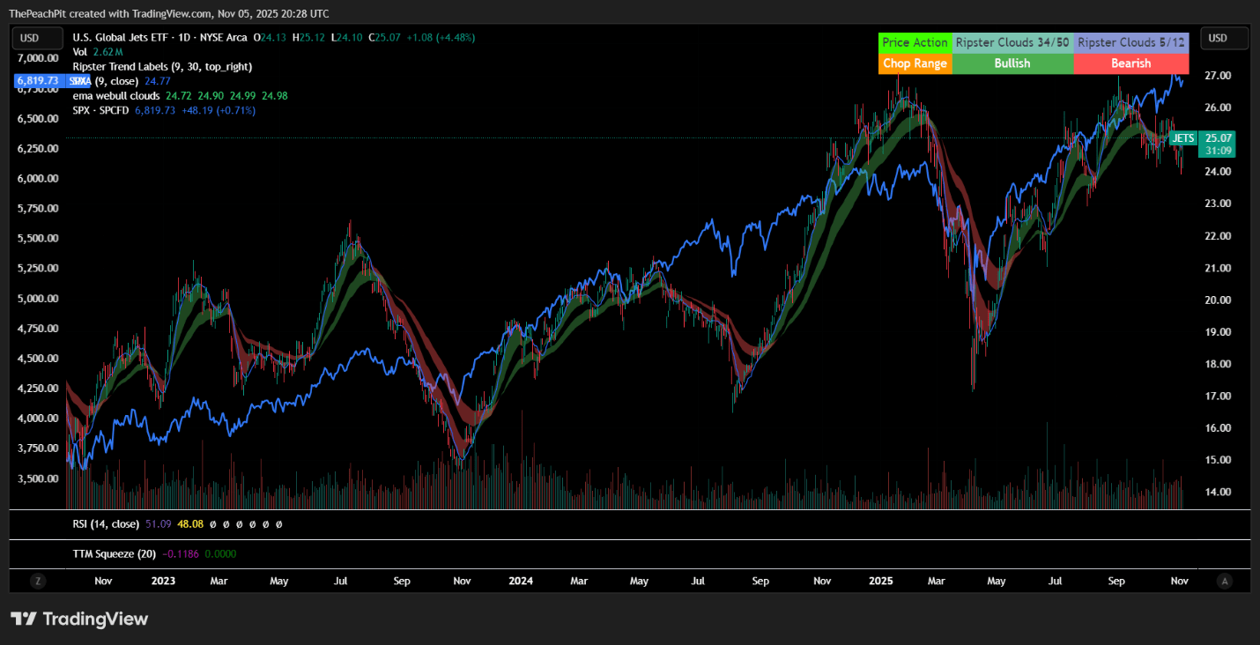Image resolution: width=1260 pixels, height=645 pixels.
Task: Click the Price Action table cell
Action: pos(915,42)
